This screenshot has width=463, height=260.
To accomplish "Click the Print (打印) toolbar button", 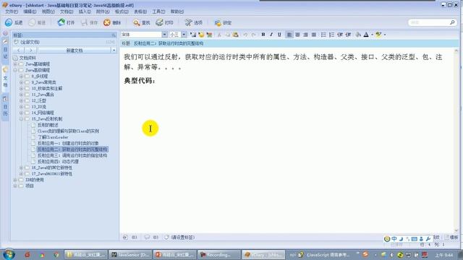I will click(164, 22).
